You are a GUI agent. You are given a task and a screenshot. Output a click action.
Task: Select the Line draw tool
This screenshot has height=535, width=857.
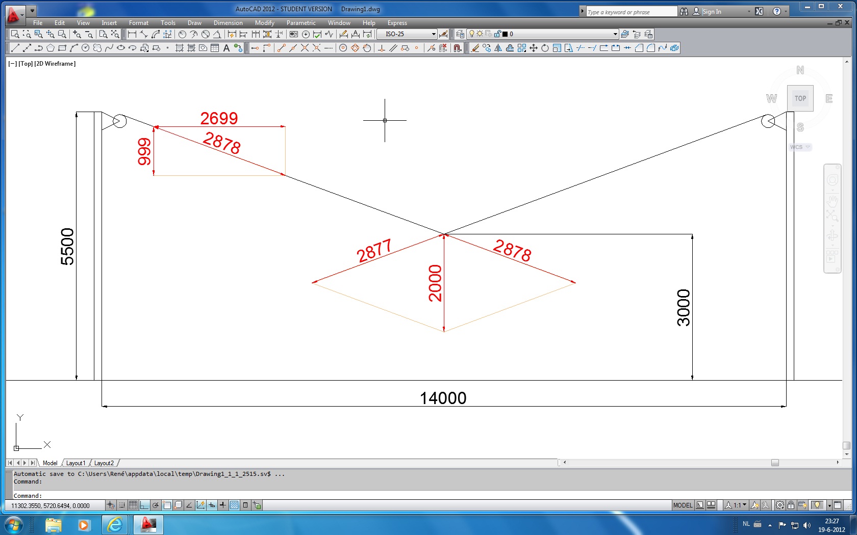(15, 48)
